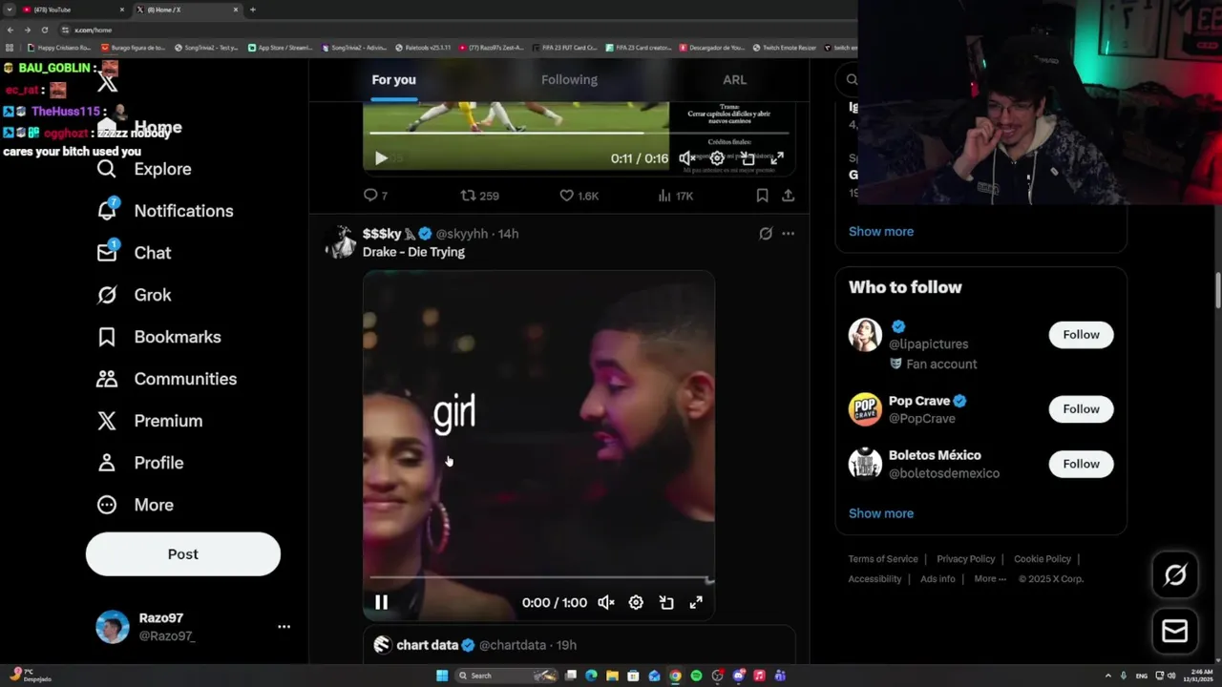
Task: Pause the Drake Die Trying video
Action: tap(381, 602)
